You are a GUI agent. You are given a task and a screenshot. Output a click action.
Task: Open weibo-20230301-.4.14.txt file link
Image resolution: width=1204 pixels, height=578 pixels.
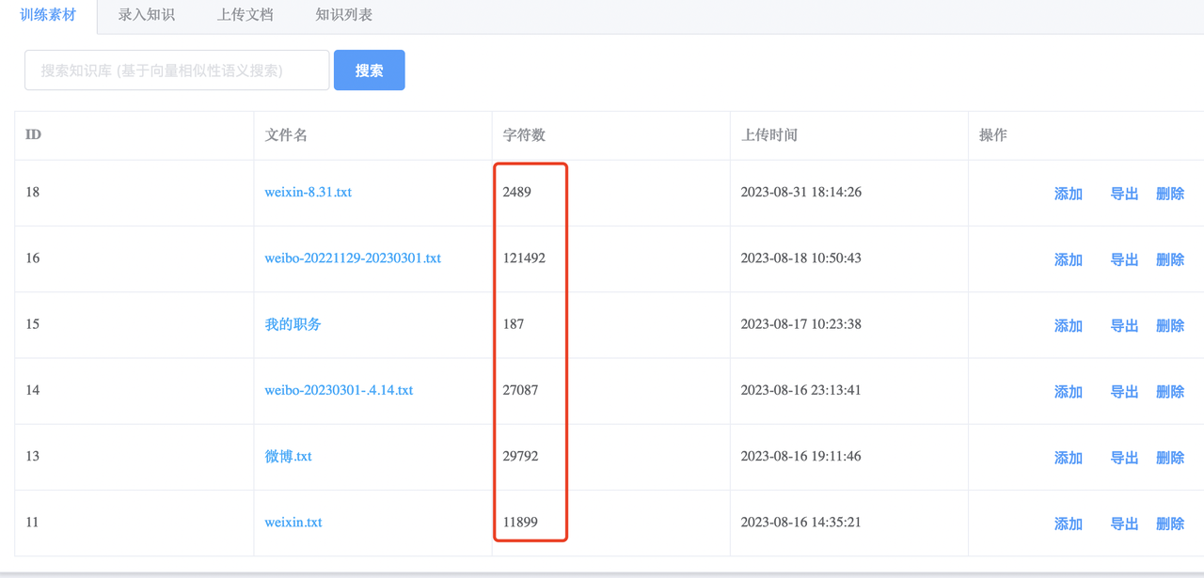[339, 389]
